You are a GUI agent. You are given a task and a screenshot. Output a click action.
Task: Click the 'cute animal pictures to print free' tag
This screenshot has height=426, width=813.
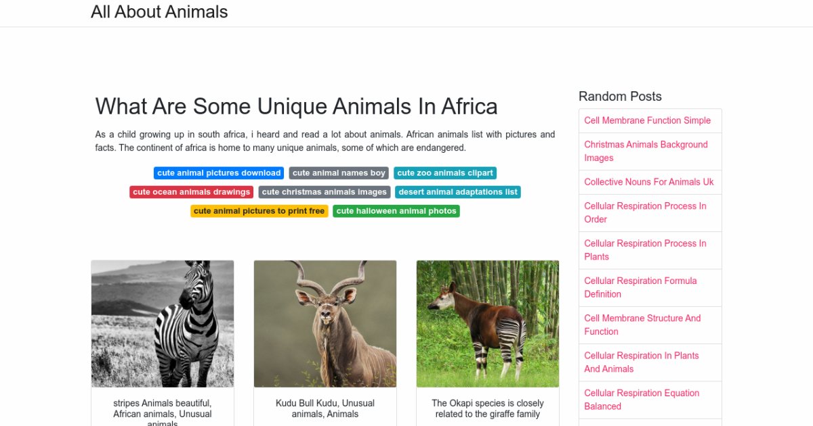[x=259, y=211]
